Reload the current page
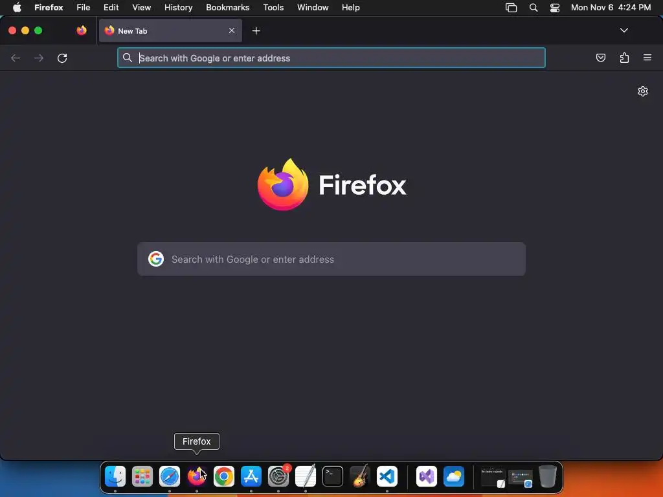 pyautogui.click(x=62, y=58)
